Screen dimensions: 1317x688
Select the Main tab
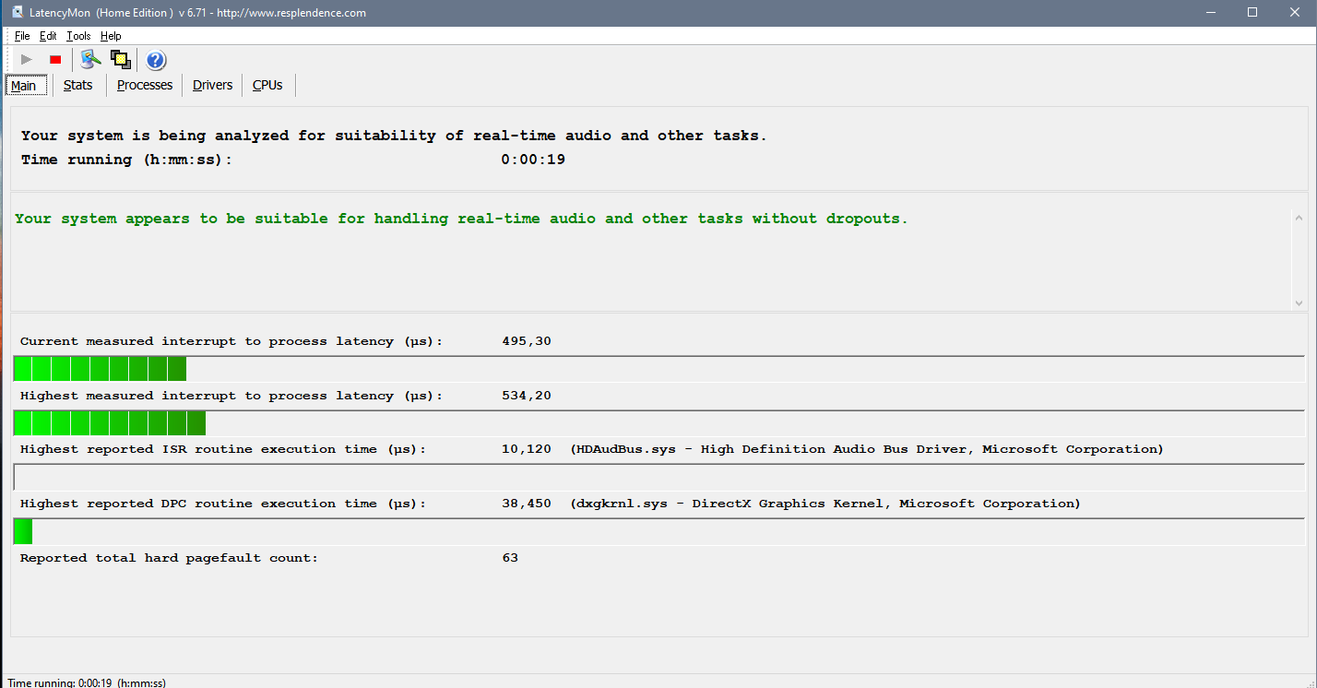pyautogui.click(x=24, y=86)
